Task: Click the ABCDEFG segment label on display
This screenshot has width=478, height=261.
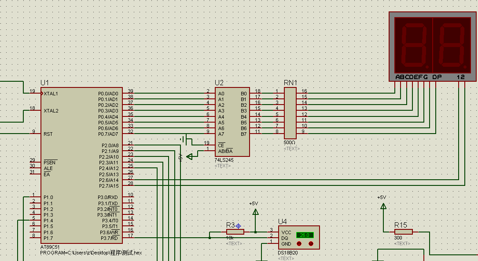Action: coord(412,77)
